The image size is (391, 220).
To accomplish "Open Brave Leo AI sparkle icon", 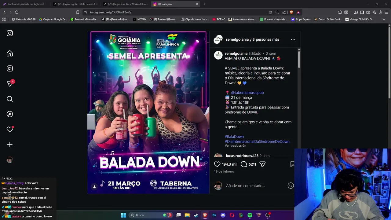I will tap(374, 12).
